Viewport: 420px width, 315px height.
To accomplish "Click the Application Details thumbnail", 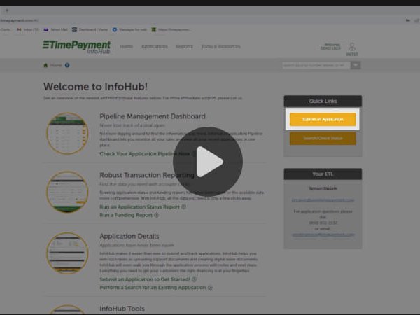I will [x=67, y=253].
